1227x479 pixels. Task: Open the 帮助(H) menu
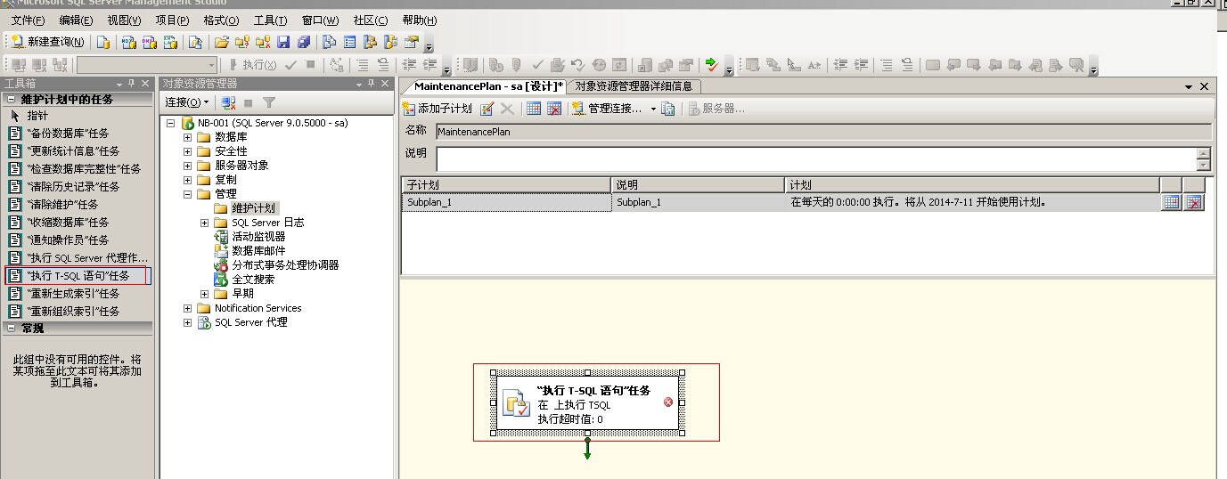pyautogui.click(x=420, y=20)
